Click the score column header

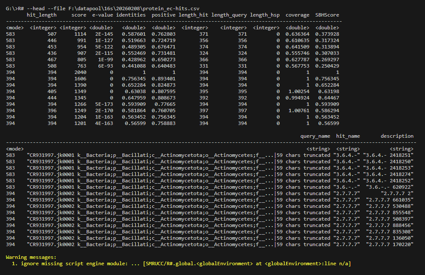pos(79,15)
